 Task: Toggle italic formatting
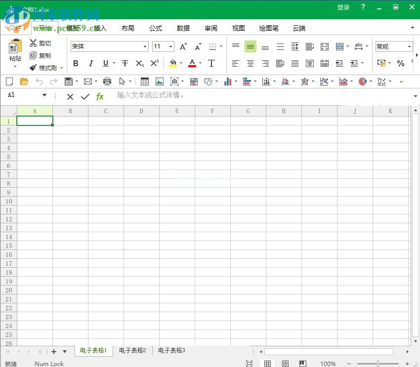[90, 63]
